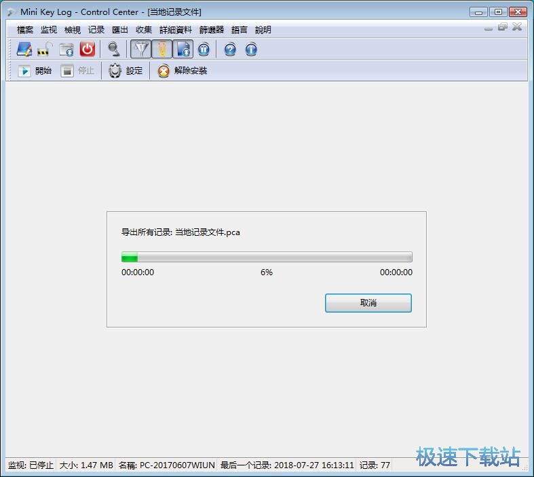Viewport: 534px width, 477px height.
Task: Click the export label 导出所有记录: 当地记录文件.pca
Action: (180, 232)
